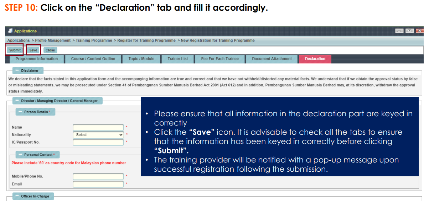The height and width of the screenshot is (203, 429).
Task: Open Fee For Each Trainee tab
Action: [220, 59]
